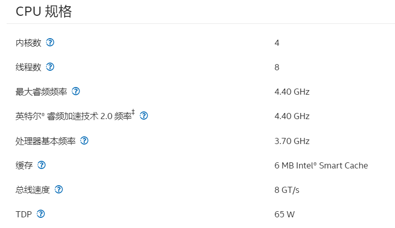Select the 总线速度 label
The height and width of the screenshot is (228, 395).
[x=33, y=190]
